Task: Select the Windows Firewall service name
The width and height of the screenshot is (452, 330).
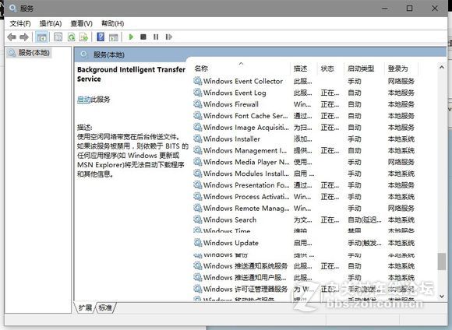Action: click(x=231, y=104)
